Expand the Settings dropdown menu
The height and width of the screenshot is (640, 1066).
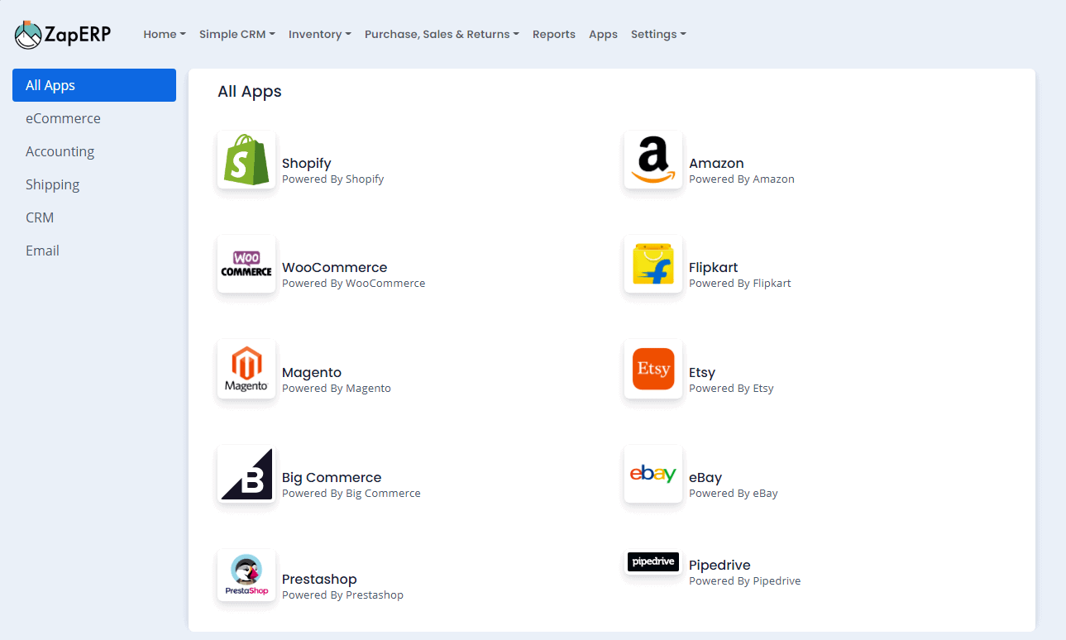658,34
